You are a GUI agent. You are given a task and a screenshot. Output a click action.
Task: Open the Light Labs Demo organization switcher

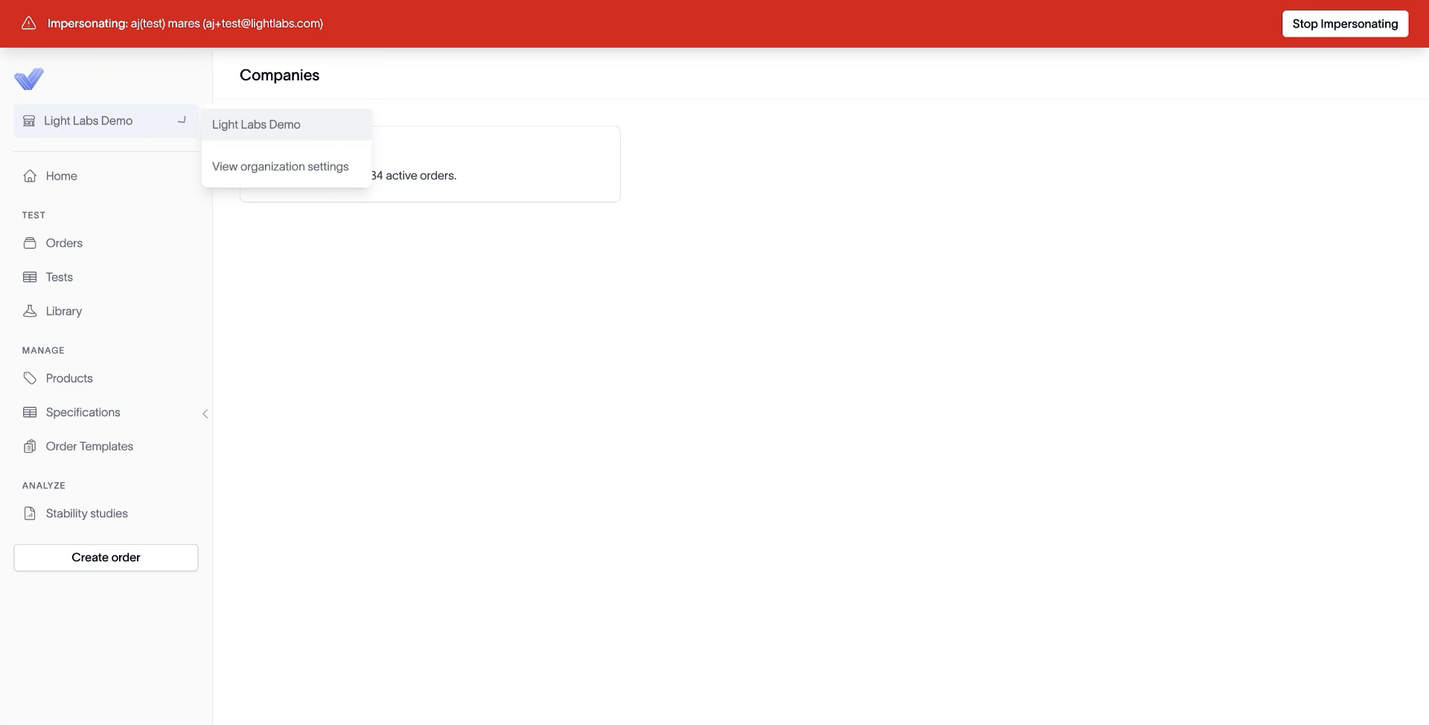click(x=106, y=121)
